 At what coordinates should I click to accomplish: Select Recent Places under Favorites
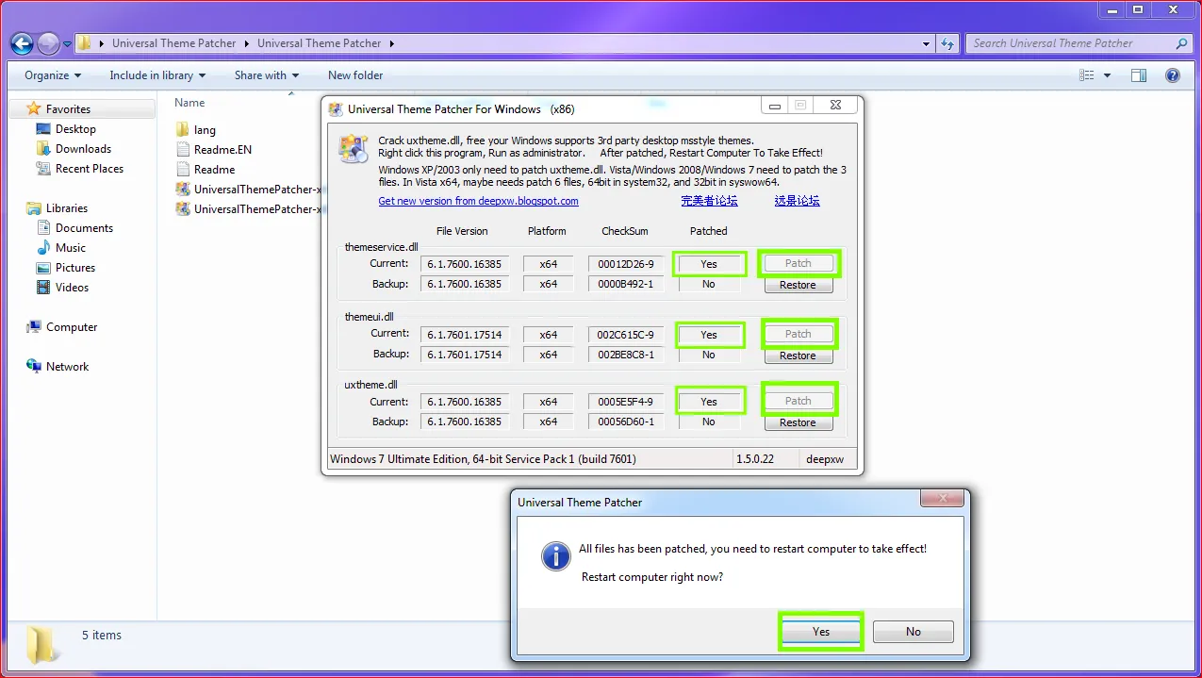pos(90,169)
